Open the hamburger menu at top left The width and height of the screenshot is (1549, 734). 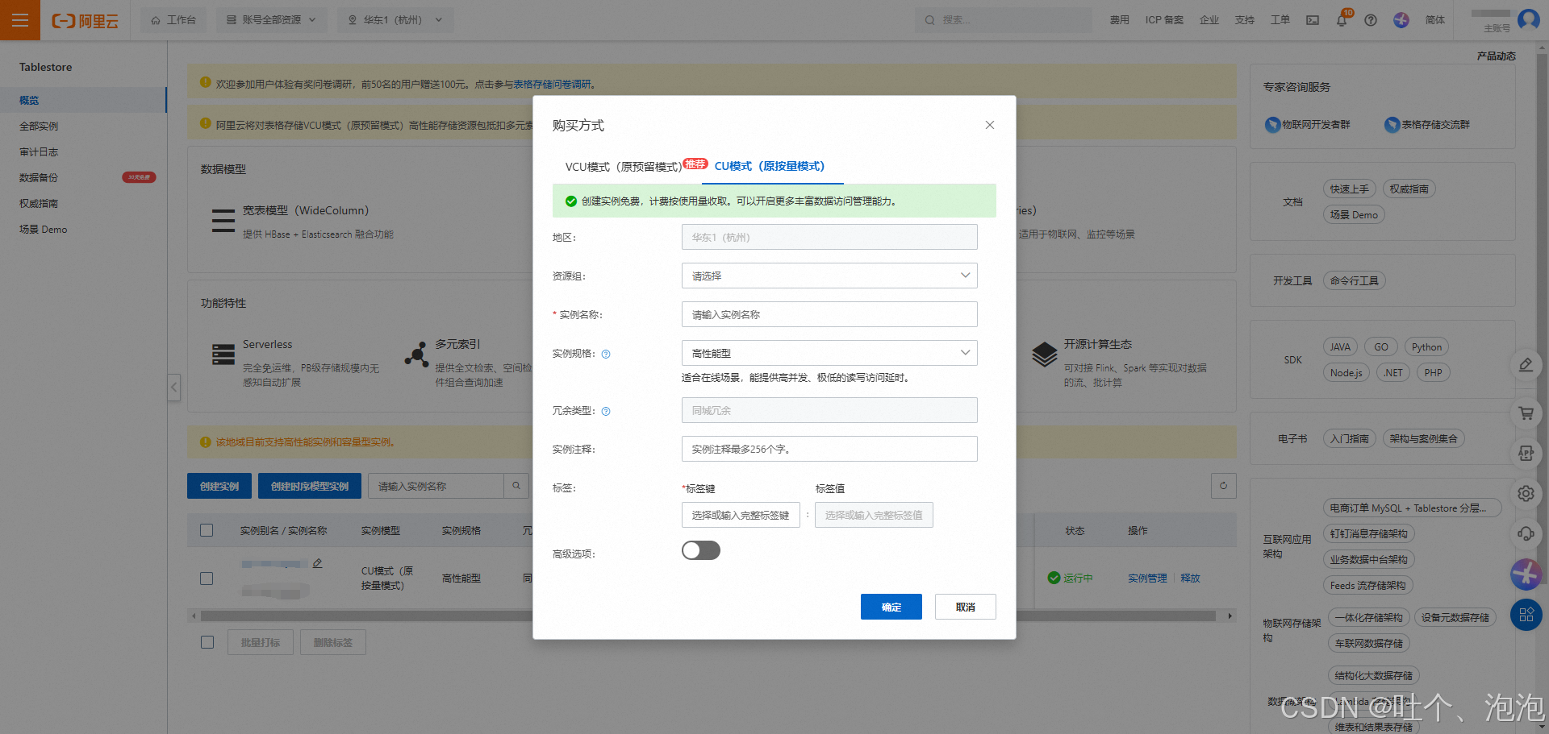click(x=19, y=19)
